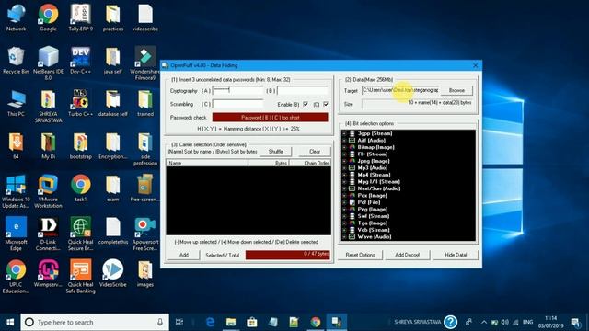Expand the Pdf (File) node
Image resolution: width=589 pixels, height=331 pixels.
tap(344, 202)
